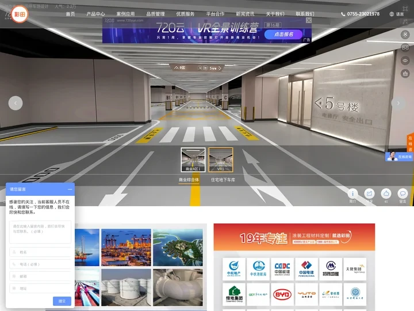Switch to VR glasses mode
Screen dimensions: 414x311
pyautogui.click(x=405, y=48)
